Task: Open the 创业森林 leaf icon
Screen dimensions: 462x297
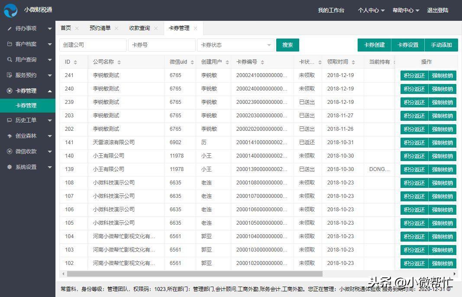Action: 10,136
